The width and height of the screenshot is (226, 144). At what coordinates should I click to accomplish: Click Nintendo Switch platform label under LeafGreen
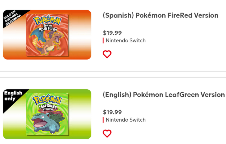[x=126, y=120]
